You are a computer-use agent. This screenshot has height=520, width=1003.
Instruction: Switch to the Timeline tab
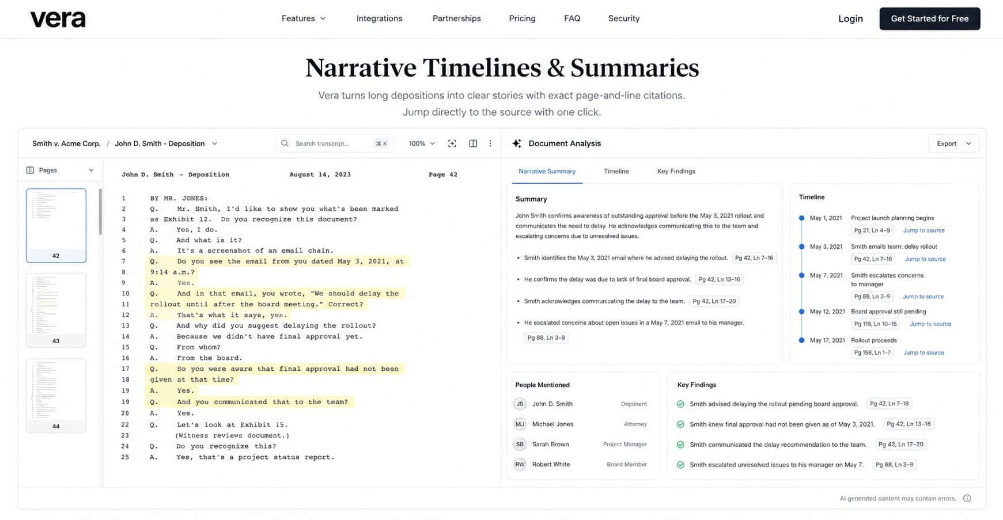click(616, 171)
